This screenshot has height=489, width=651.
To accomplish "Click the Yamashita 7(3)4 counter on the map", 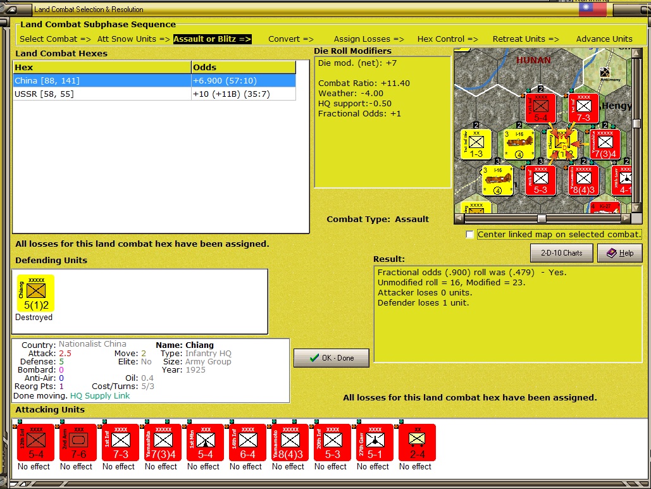I will tap(605, 144).
